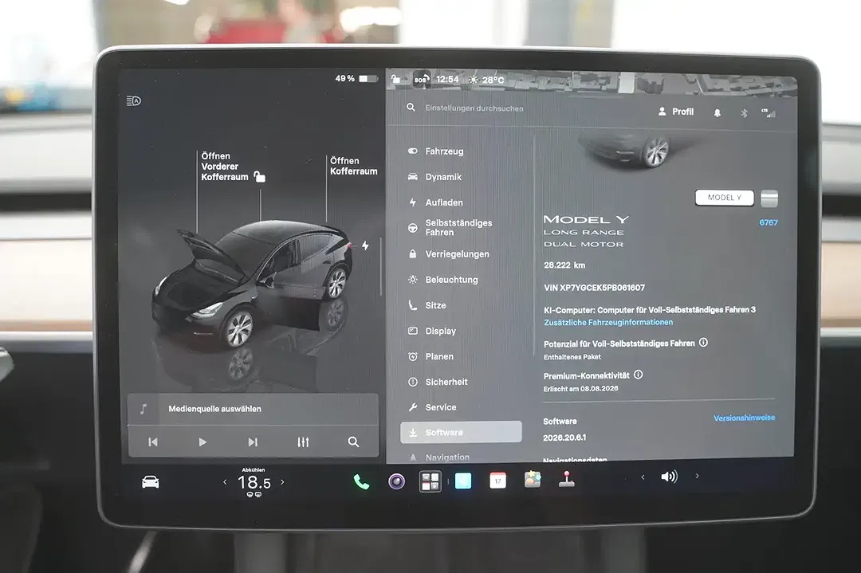This screenshot has height=573, width=861.
Task: Open the Fahrzeug settings menu
Action: [x=437, y=151]
